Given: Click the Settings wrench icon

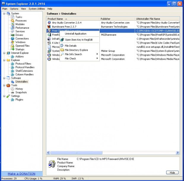Looking at the screenshot, I should 8,96.
